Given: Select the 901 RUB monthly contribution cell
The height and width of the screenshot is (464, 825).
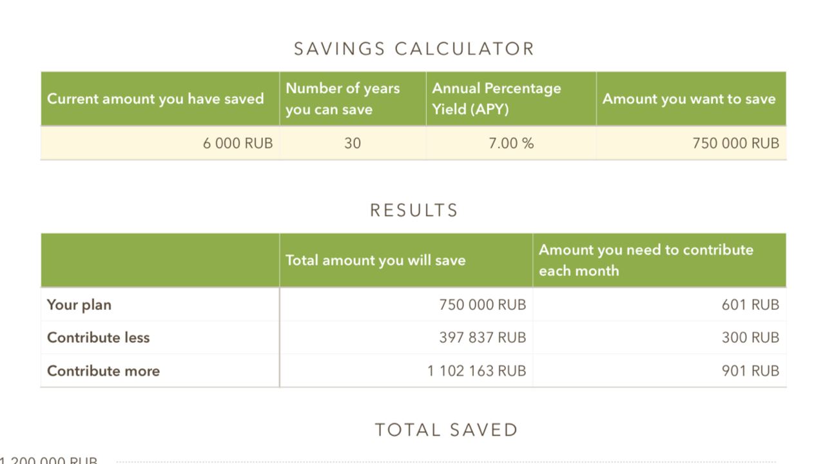Looking at the screenshot, I should [659, 371].
